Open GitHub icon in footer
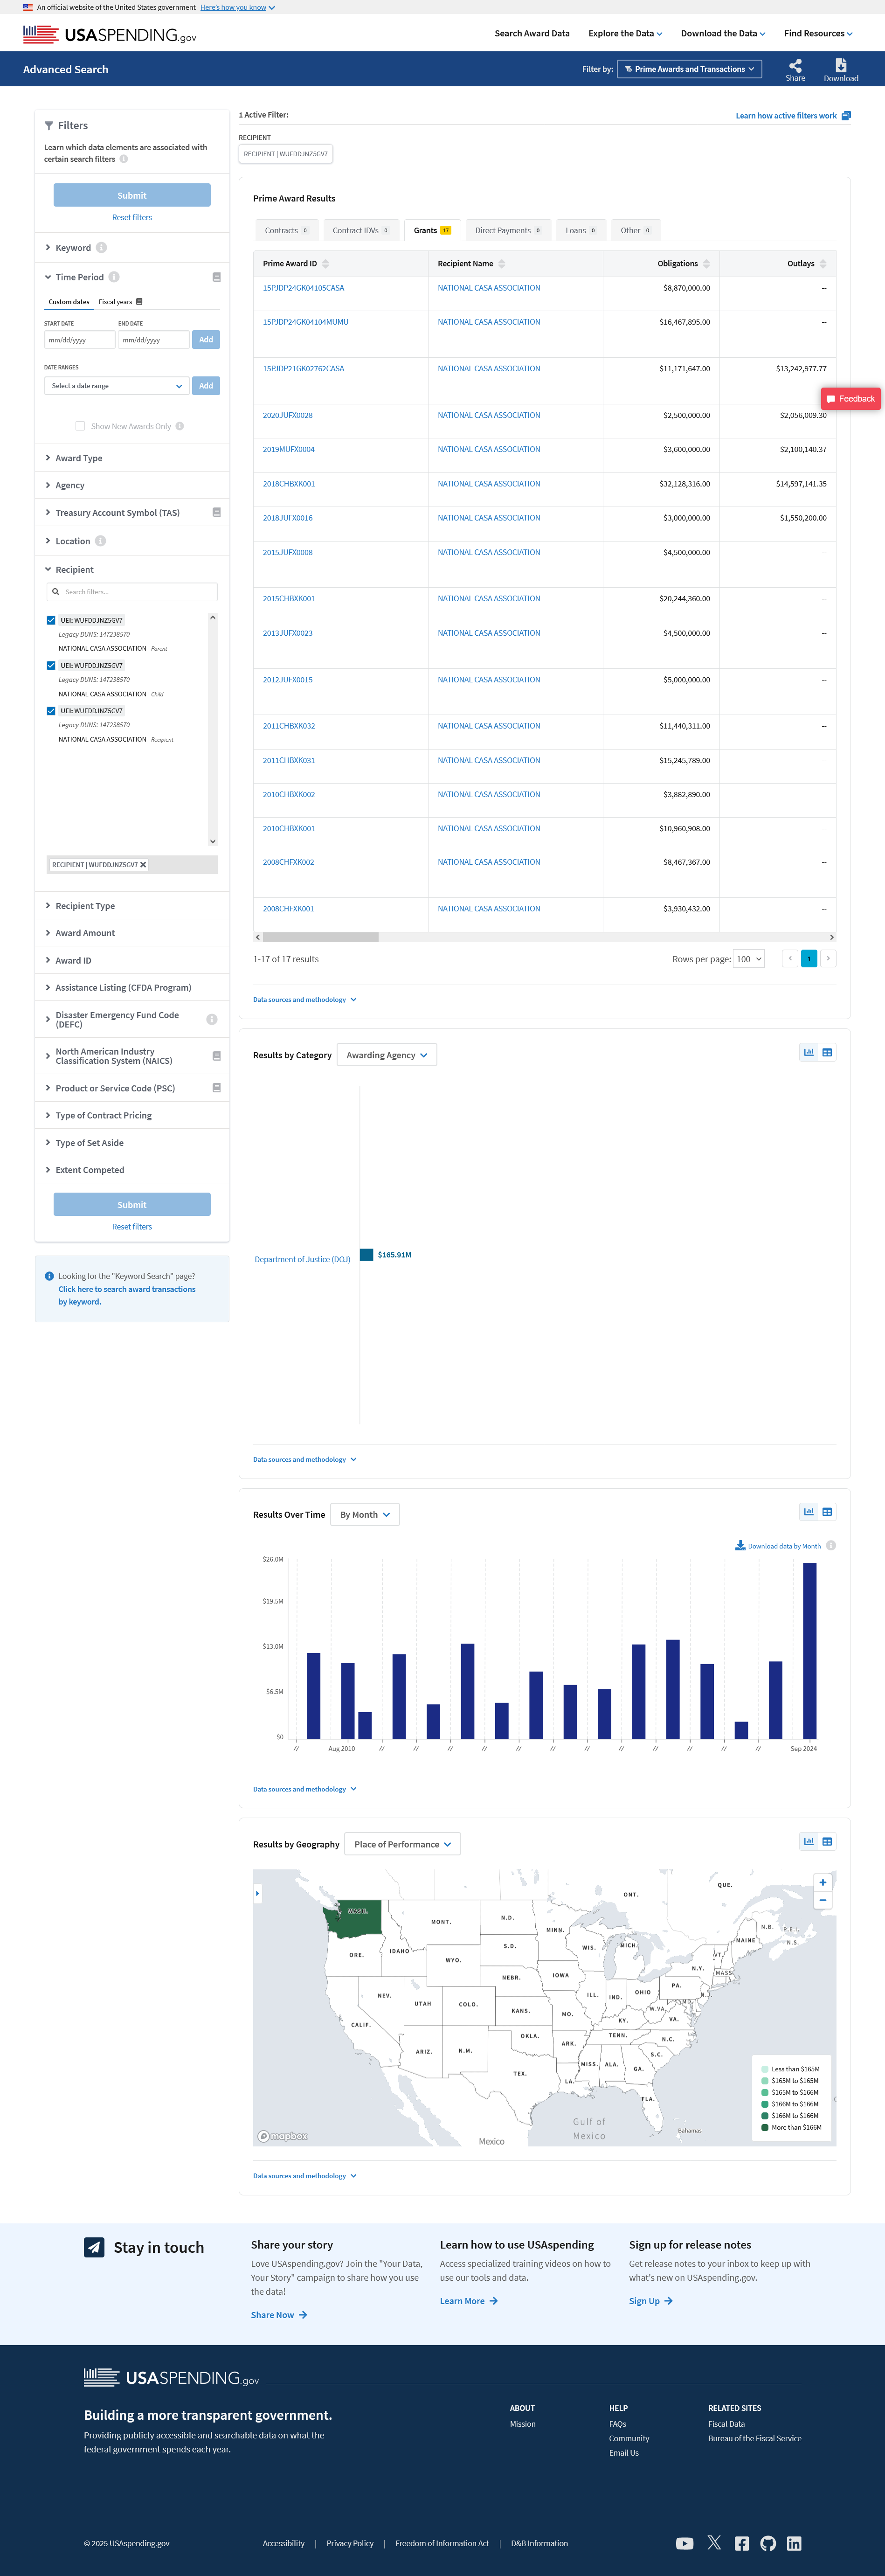 coord(768,2543)
